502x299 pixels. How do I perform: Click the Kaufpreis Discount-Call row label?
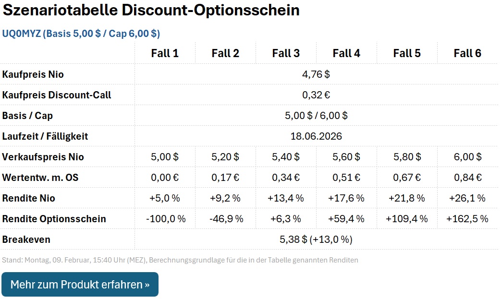tap(56, 95)
